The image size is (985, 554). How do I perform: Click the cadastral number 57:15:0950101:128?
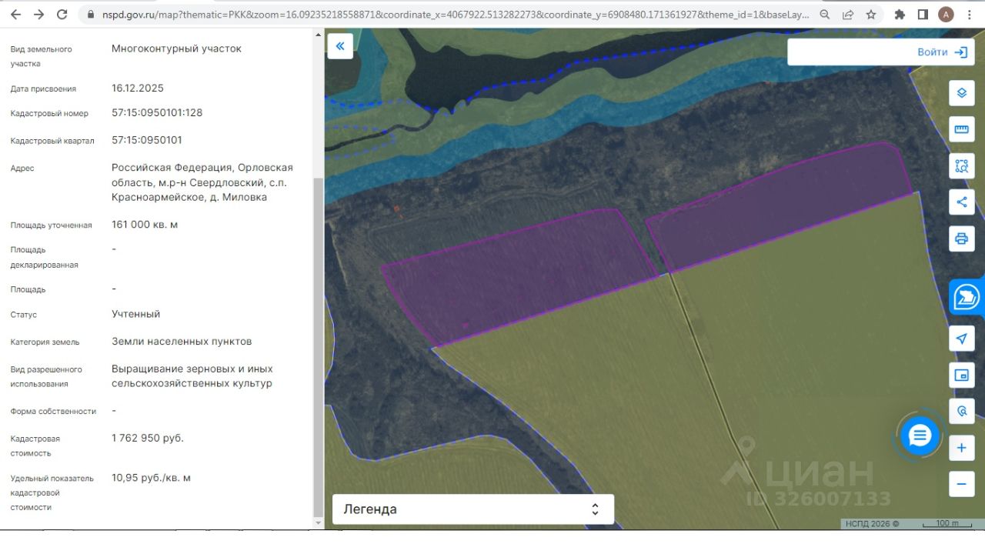pyautogui.click(x=157, y=112)
